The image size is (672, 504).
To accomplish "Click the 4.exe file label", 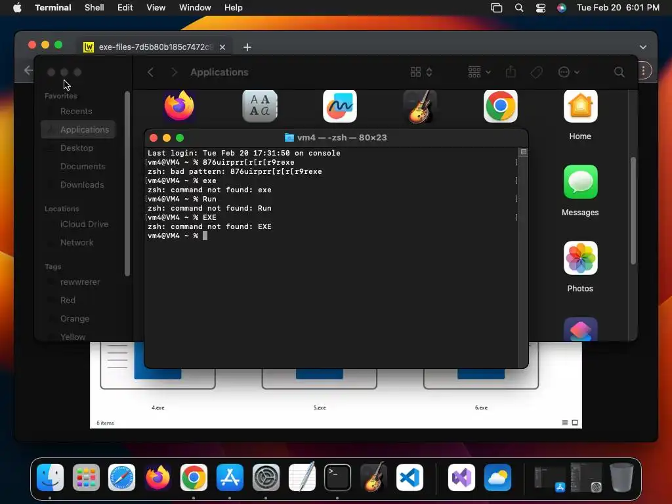I will [x=157, y=408].
